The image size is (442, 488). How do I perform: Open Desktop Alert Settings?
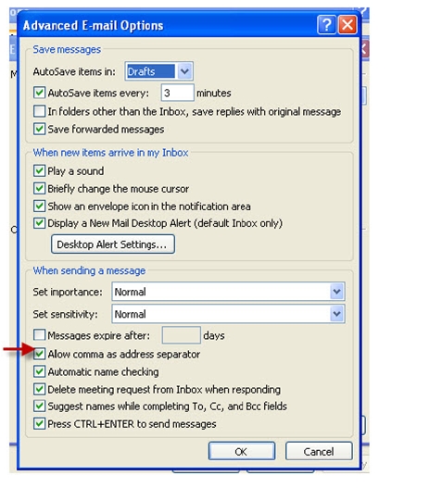[x=113, y=244]
